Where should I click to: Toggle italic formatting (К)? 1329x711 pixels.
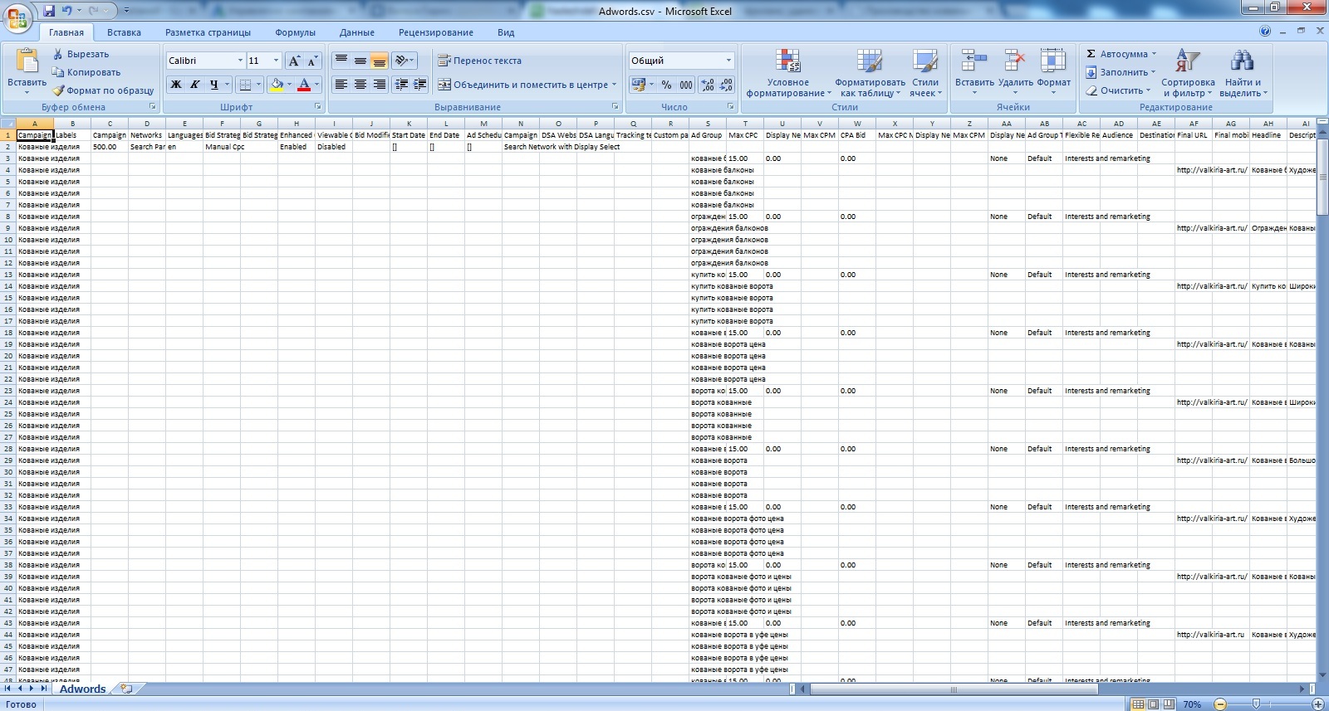194,85
